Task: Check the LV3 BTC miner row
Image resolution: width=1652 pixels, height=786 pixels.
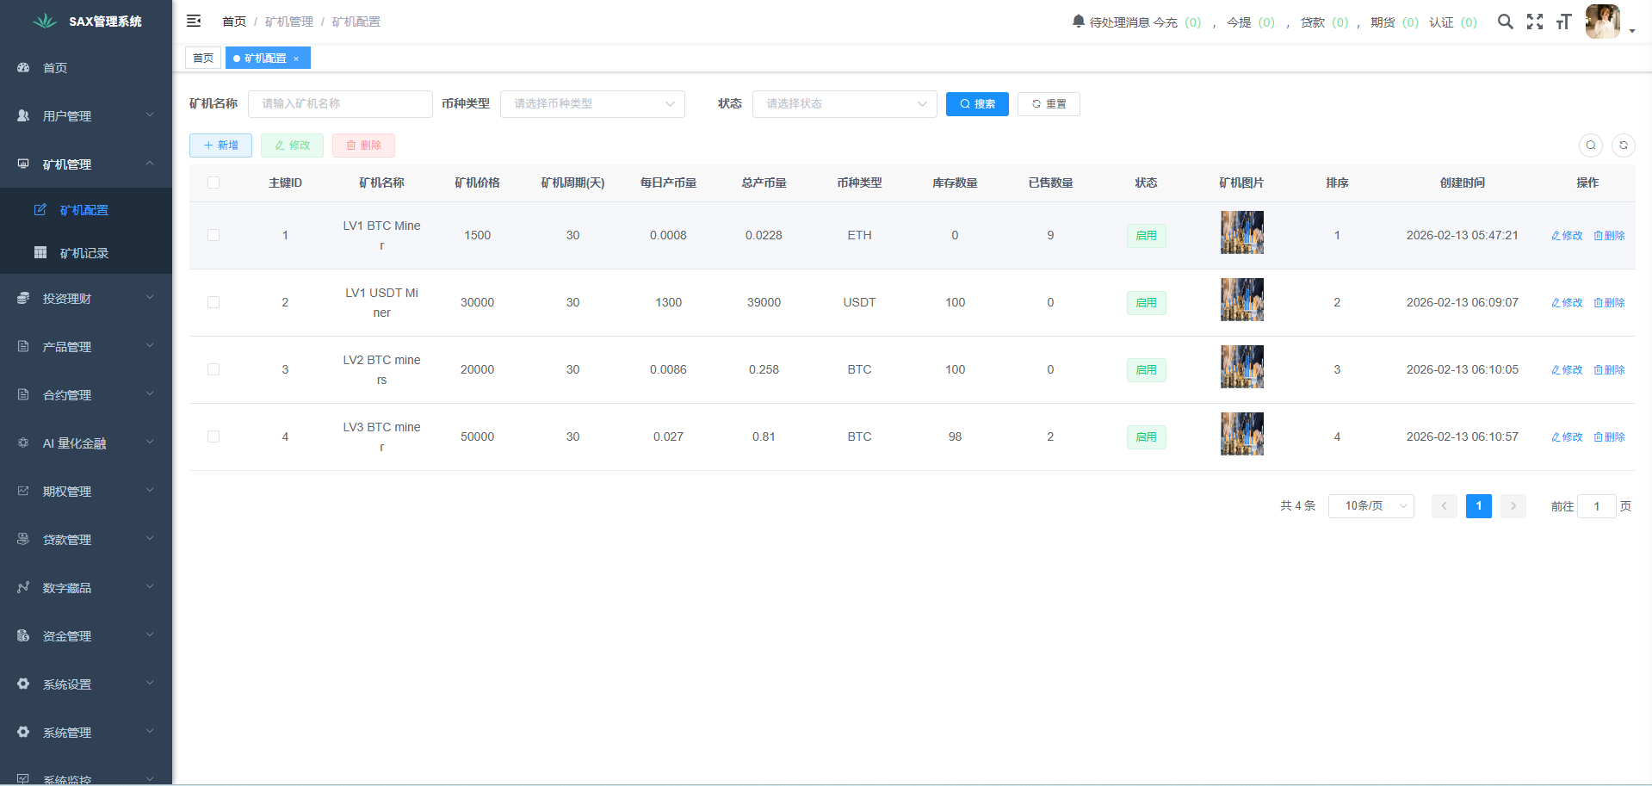Action: [x=213, y=436]
